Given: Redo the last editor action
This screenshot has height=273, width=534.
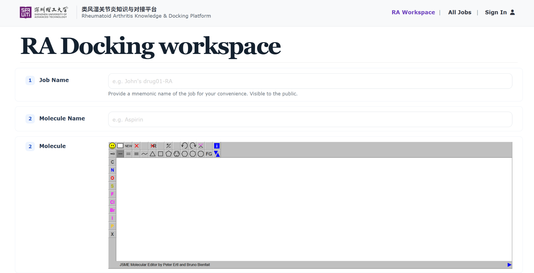Looking at the screenshot, I should click(193, 146).
